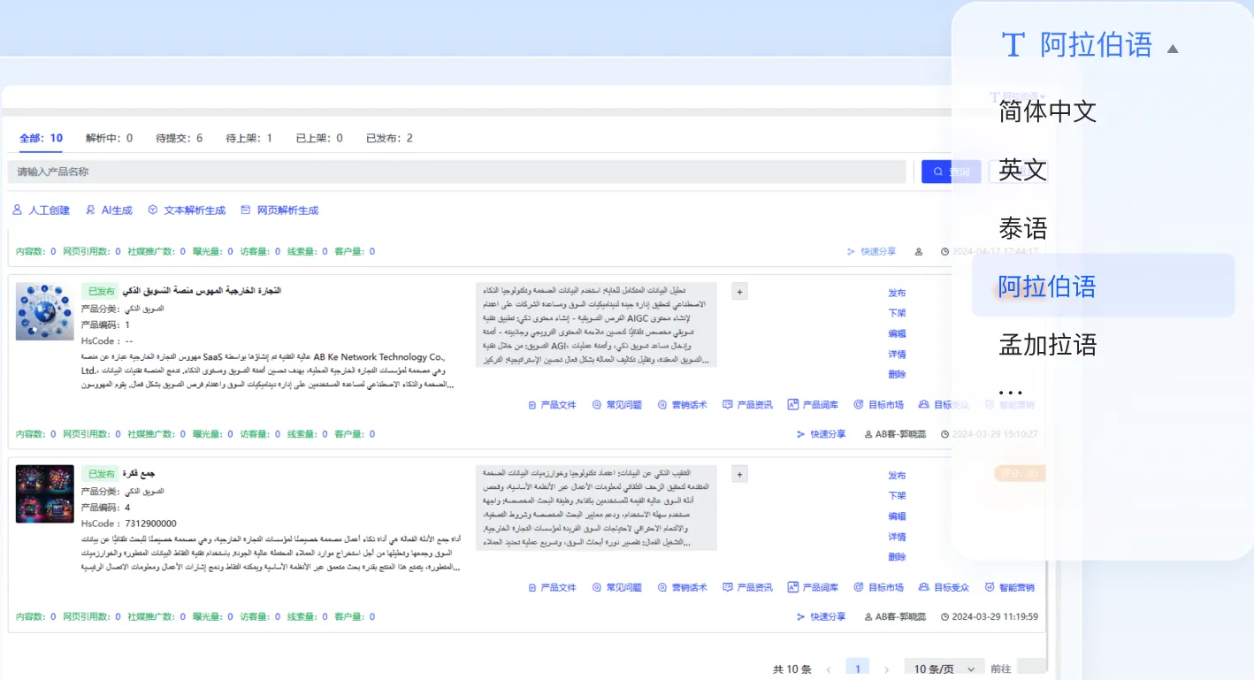The image size is (1254, 680).
Task: Click 人工创建 to create manually
Action: pyautogui.click(x=41, y=210)
